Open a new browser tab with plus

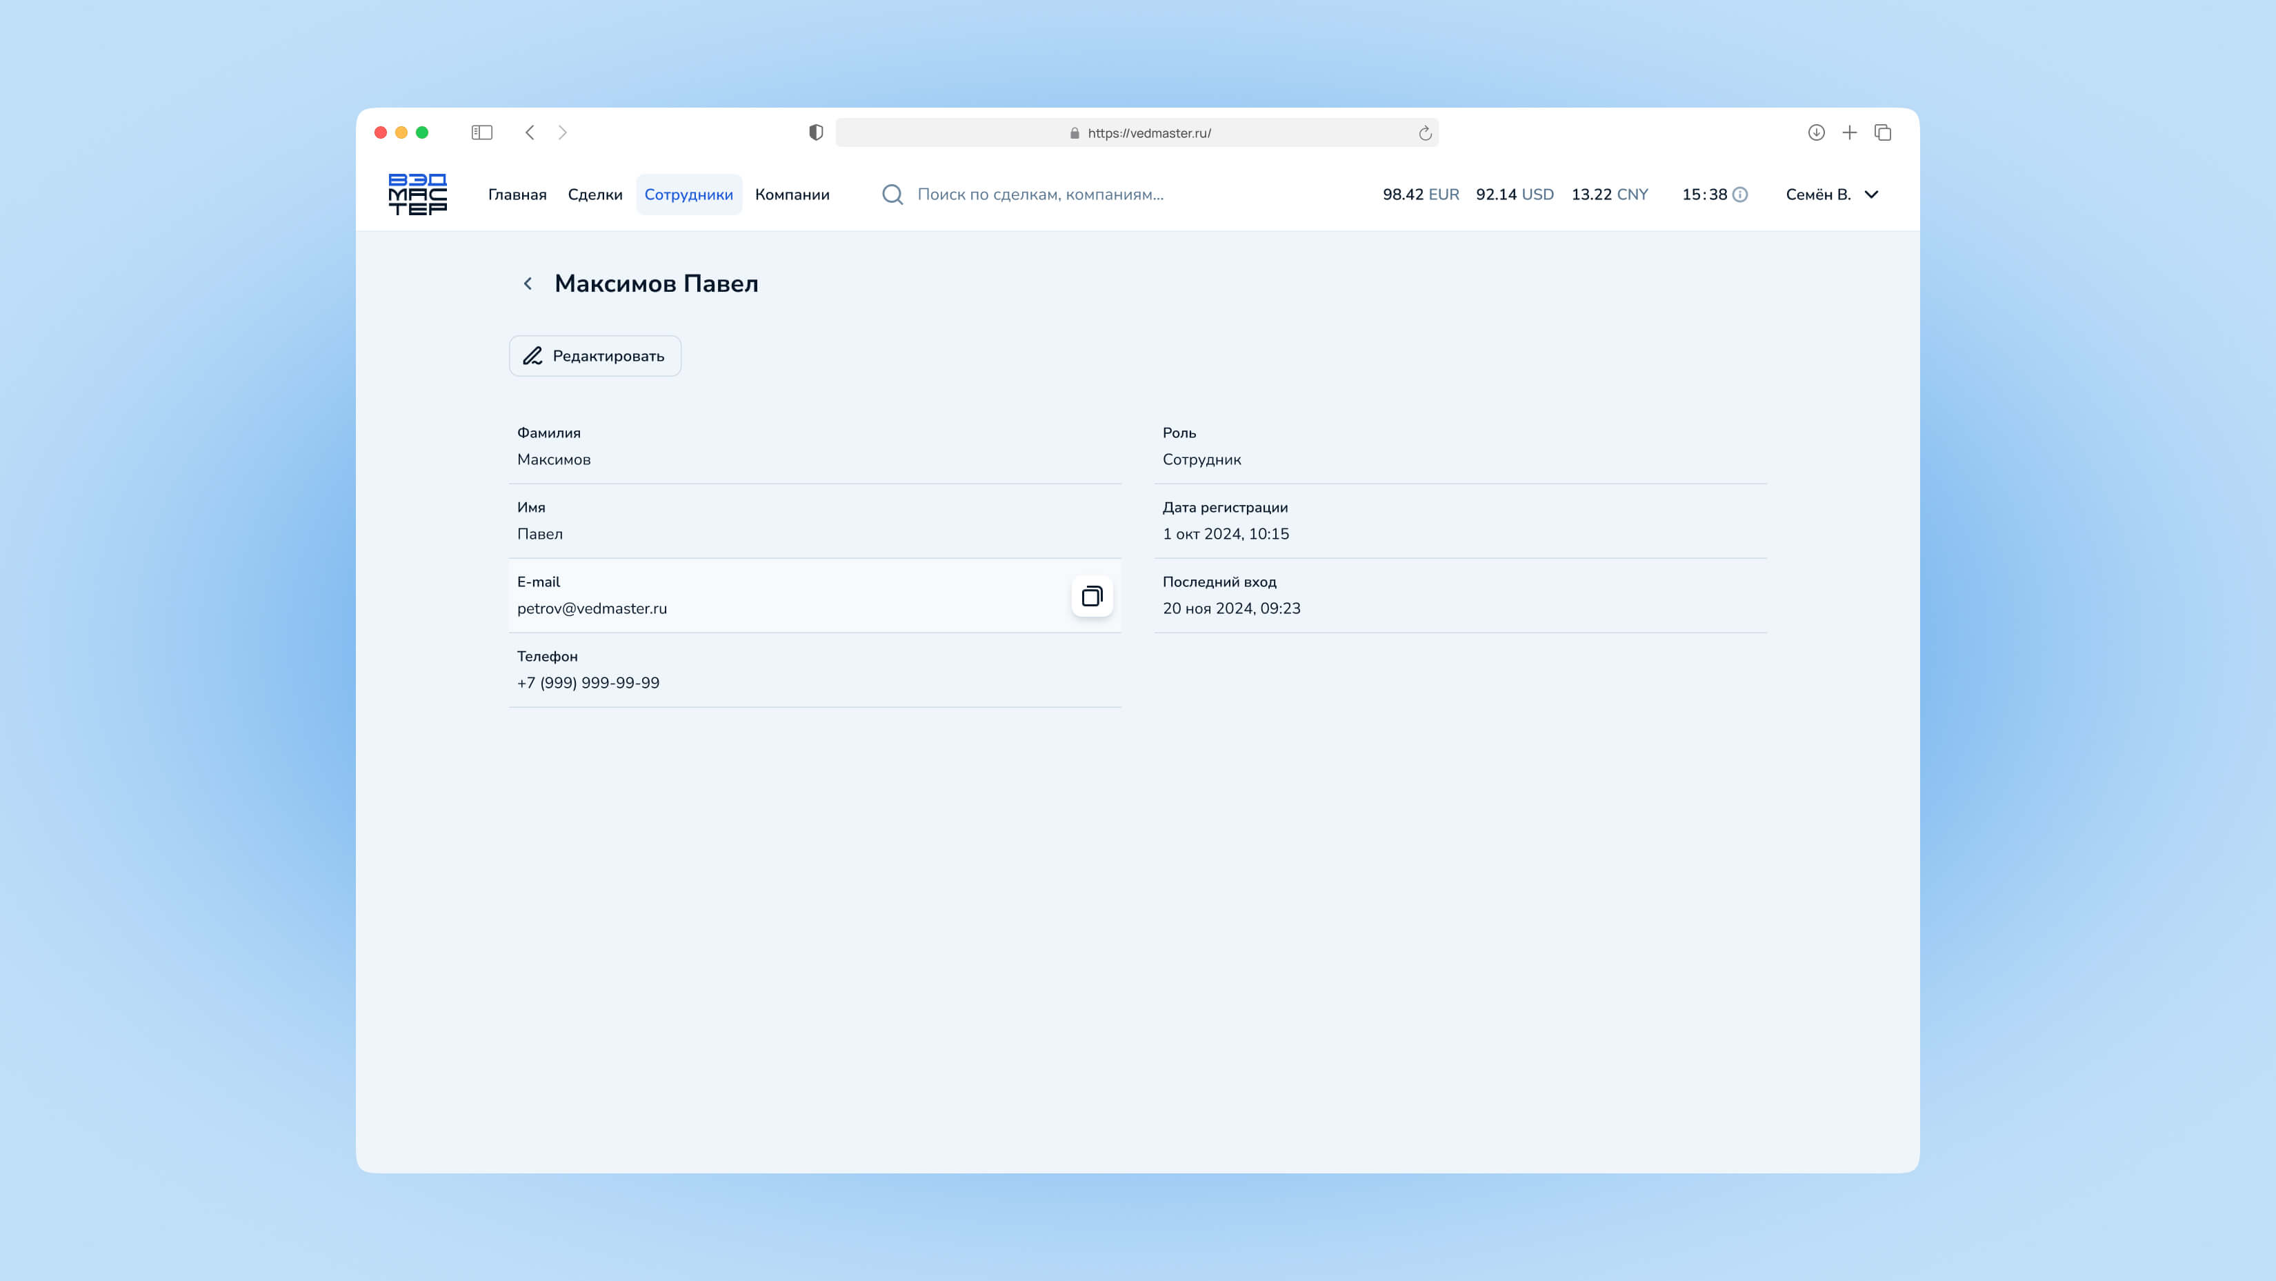pyautogui.click(x=1849, y=132)
